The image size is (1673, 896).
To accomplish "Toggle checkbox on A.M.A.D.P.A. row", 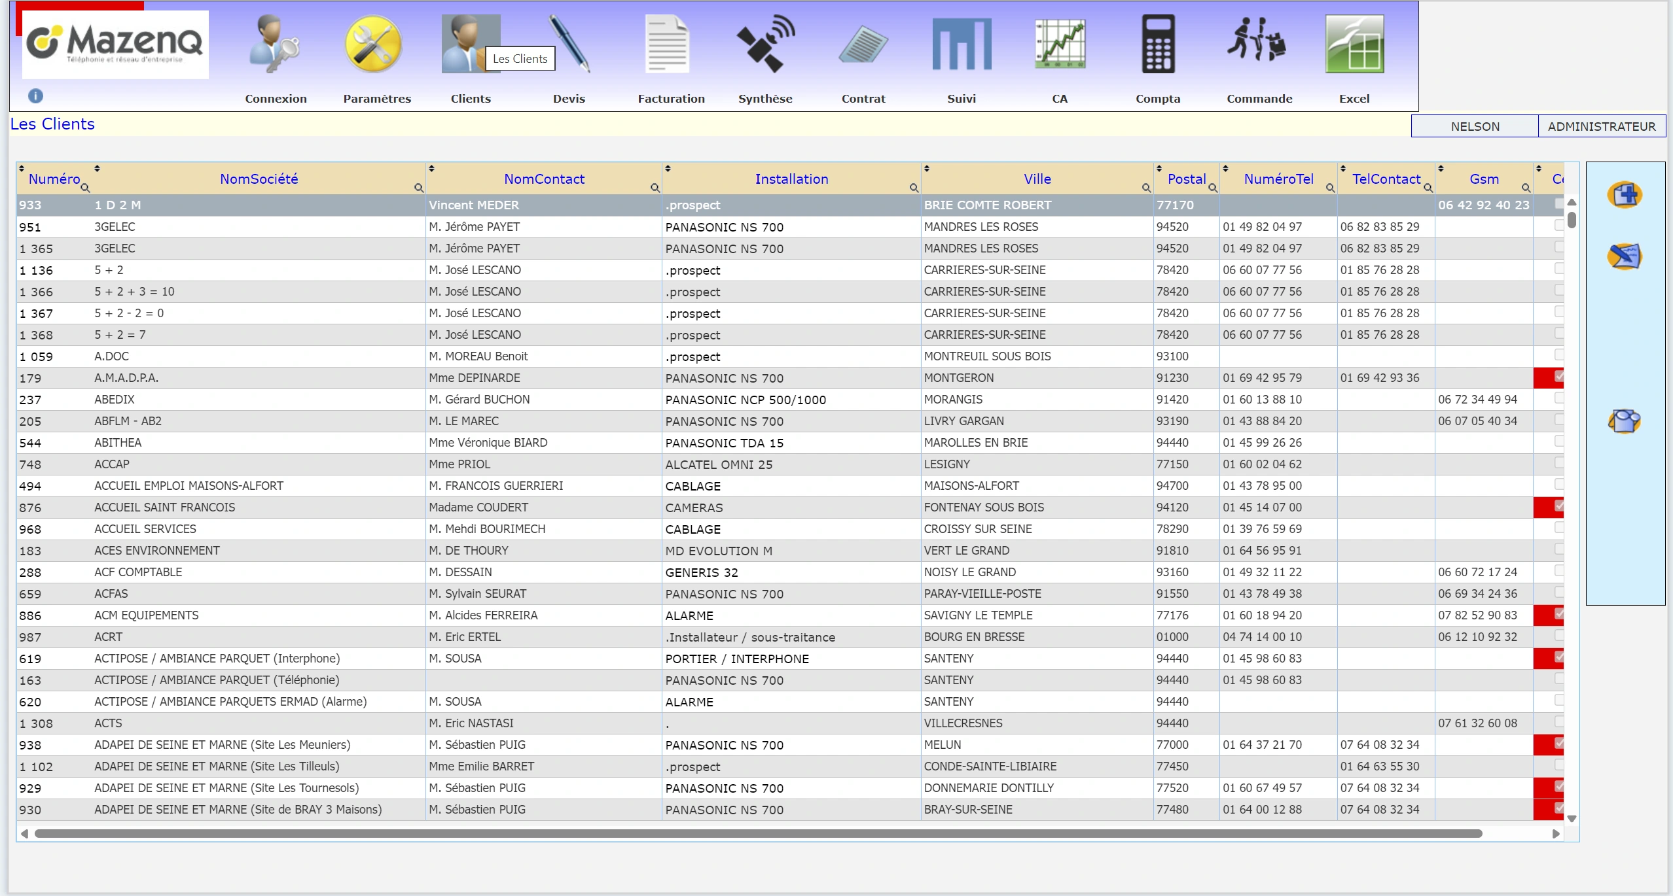I will coord(1559,376).
